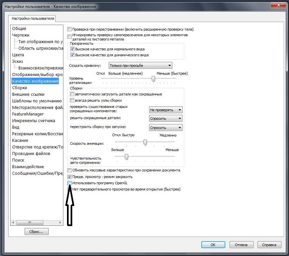Click the list's horizontal scrollbar right arrow
Image resolution: width=289 pixels, height=256 pixels.
pos(60,222)
